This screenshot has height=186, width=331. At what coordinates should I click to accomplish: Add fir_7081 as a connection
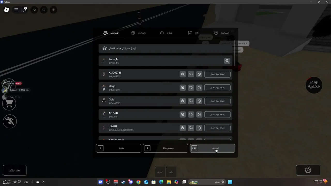(x=217, y=114)
